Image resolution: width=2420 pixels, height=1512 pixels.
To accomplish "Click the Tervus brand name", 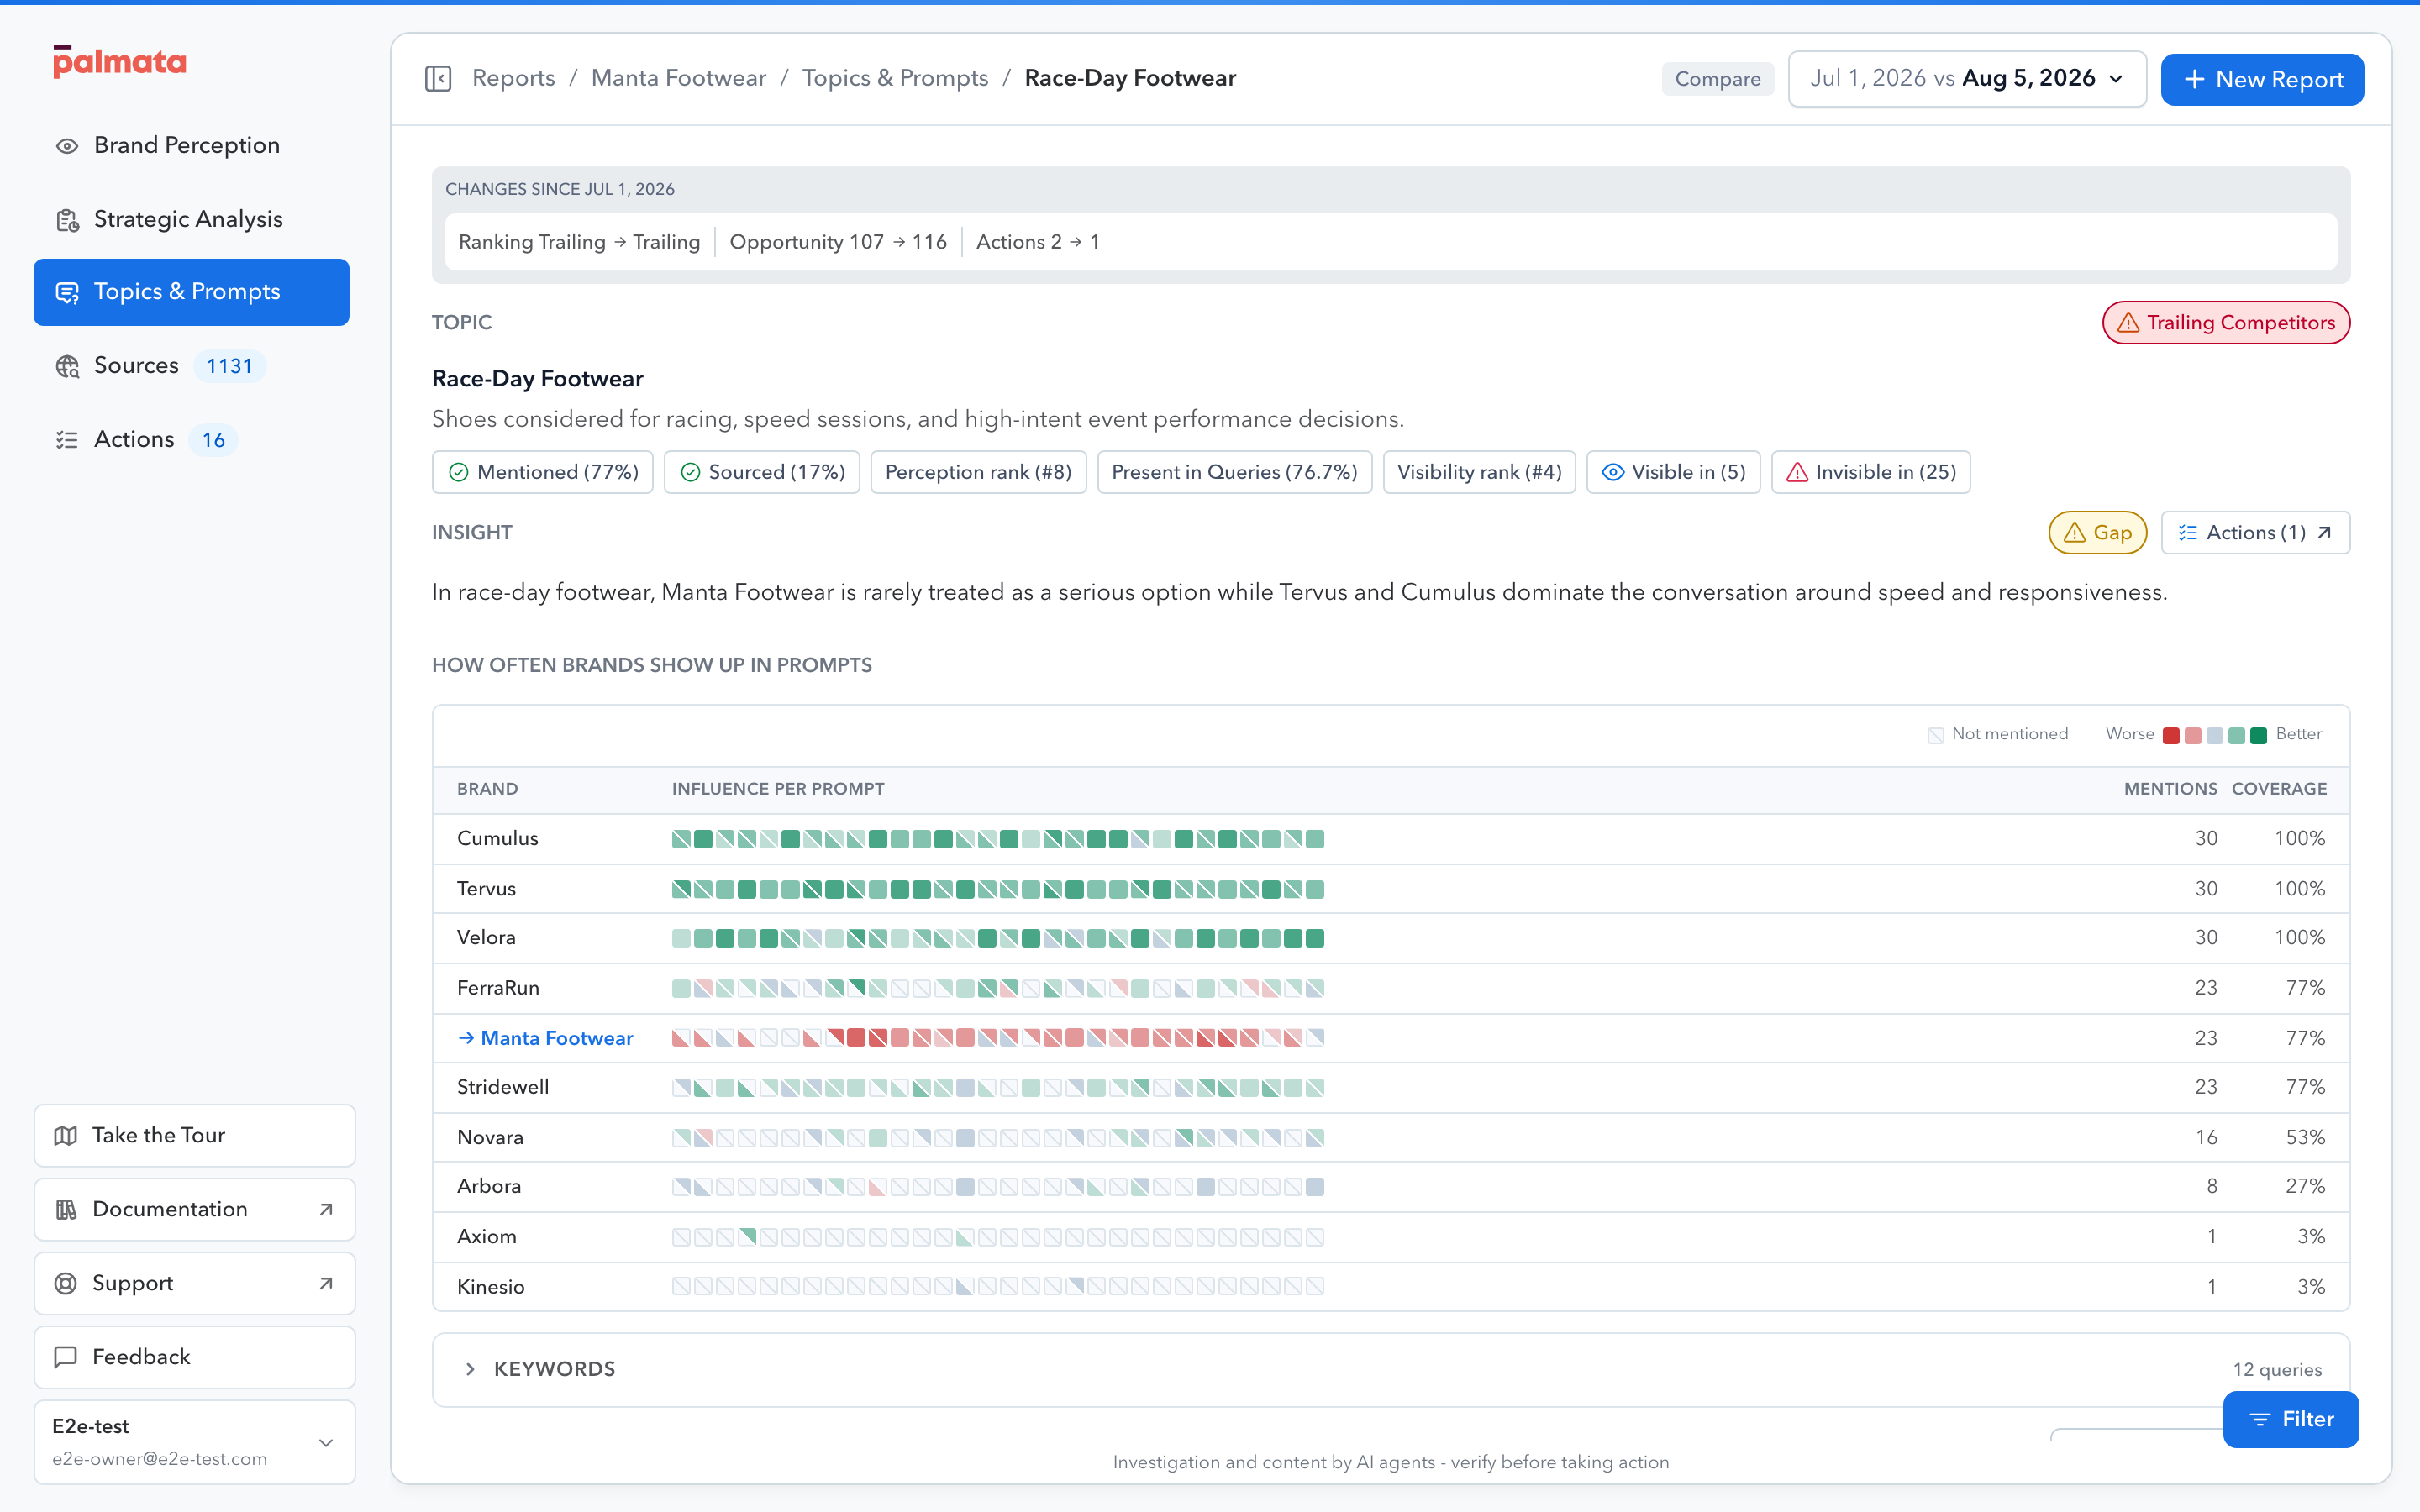I will (486, 888).
